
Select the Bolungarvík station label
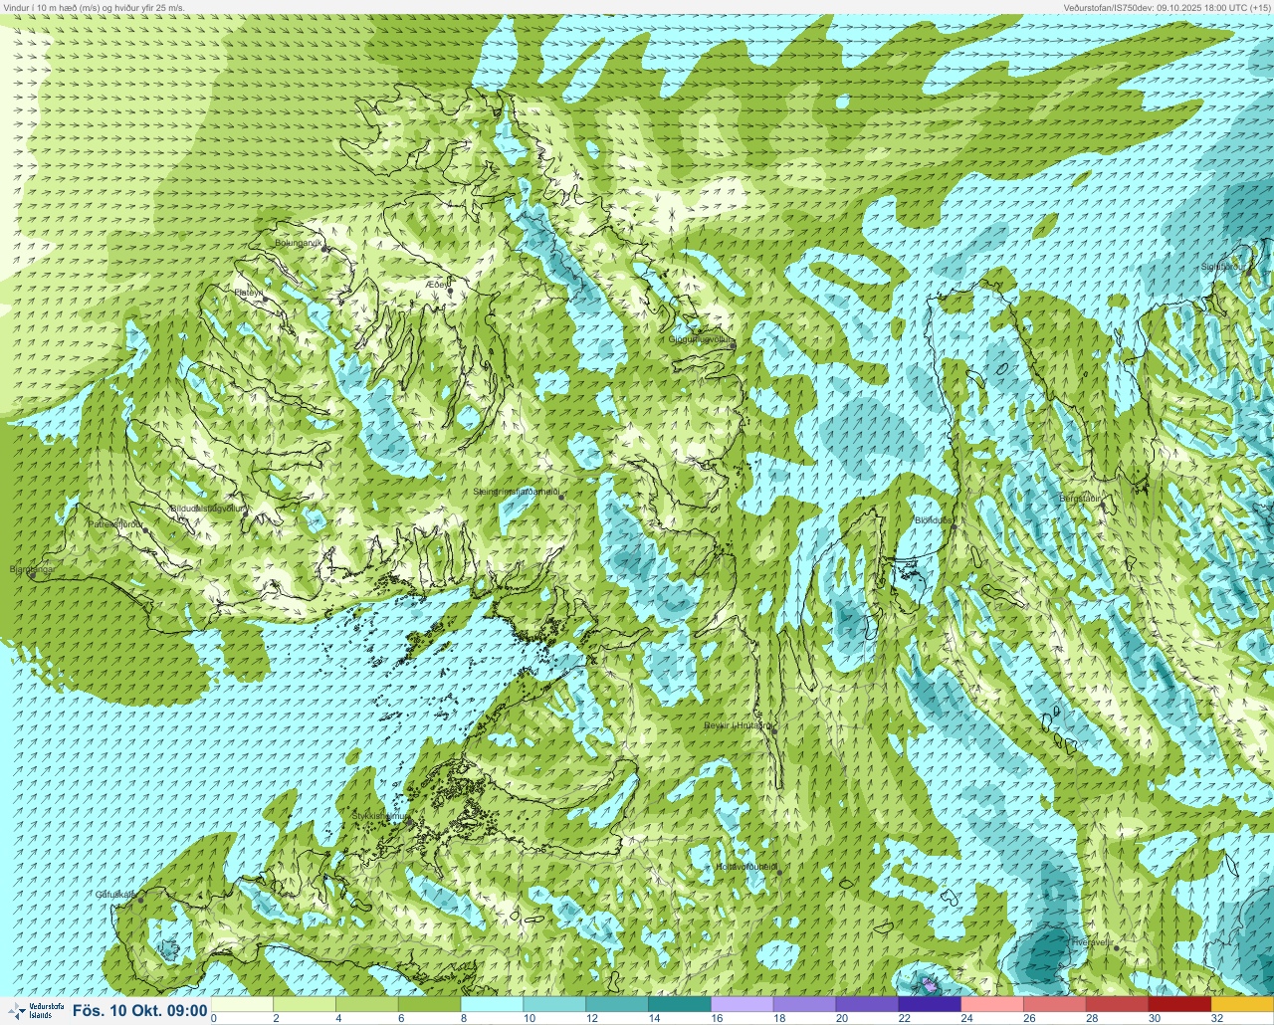[x=297, y=242]
